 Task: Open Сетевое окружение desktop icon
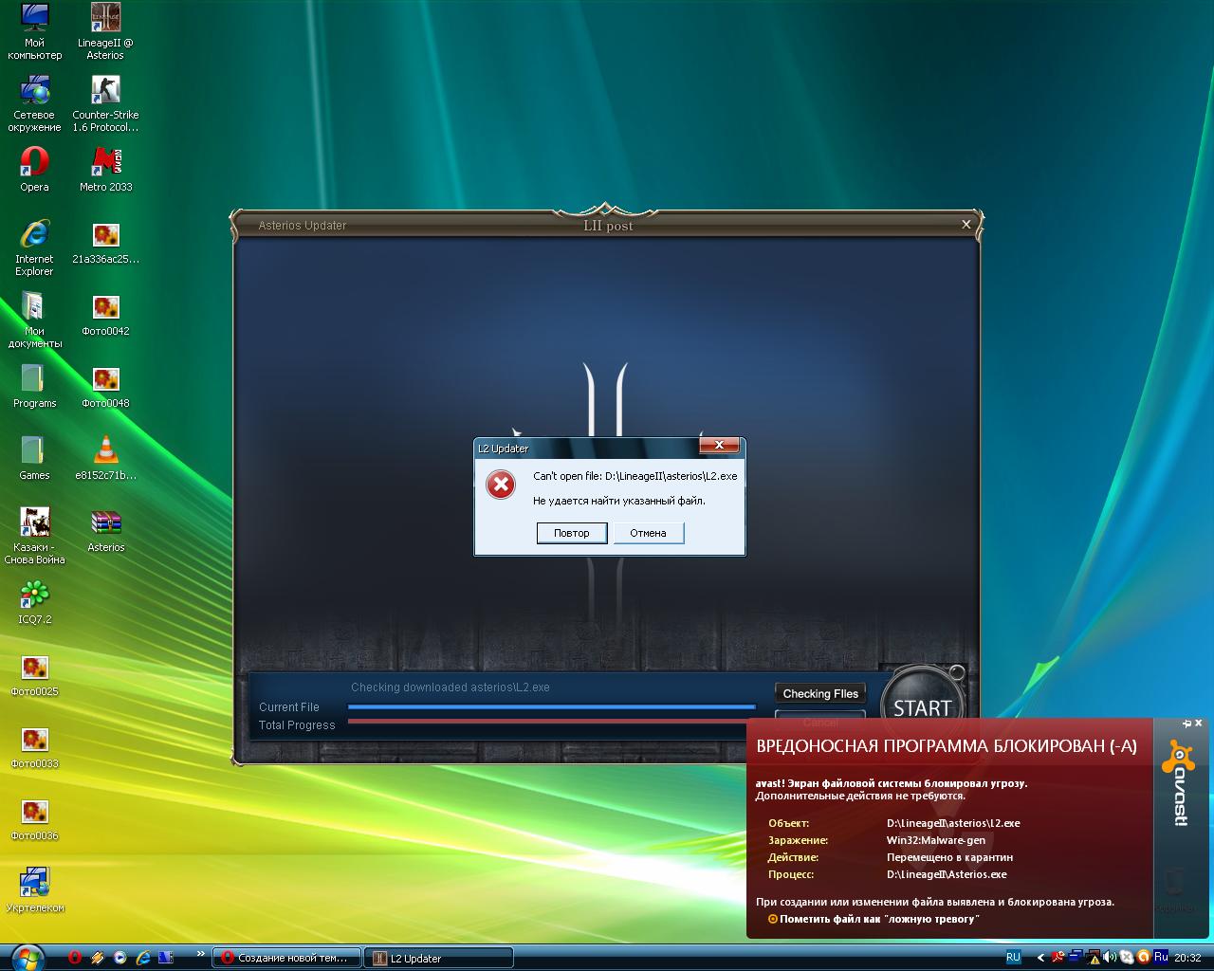(34, 104)
